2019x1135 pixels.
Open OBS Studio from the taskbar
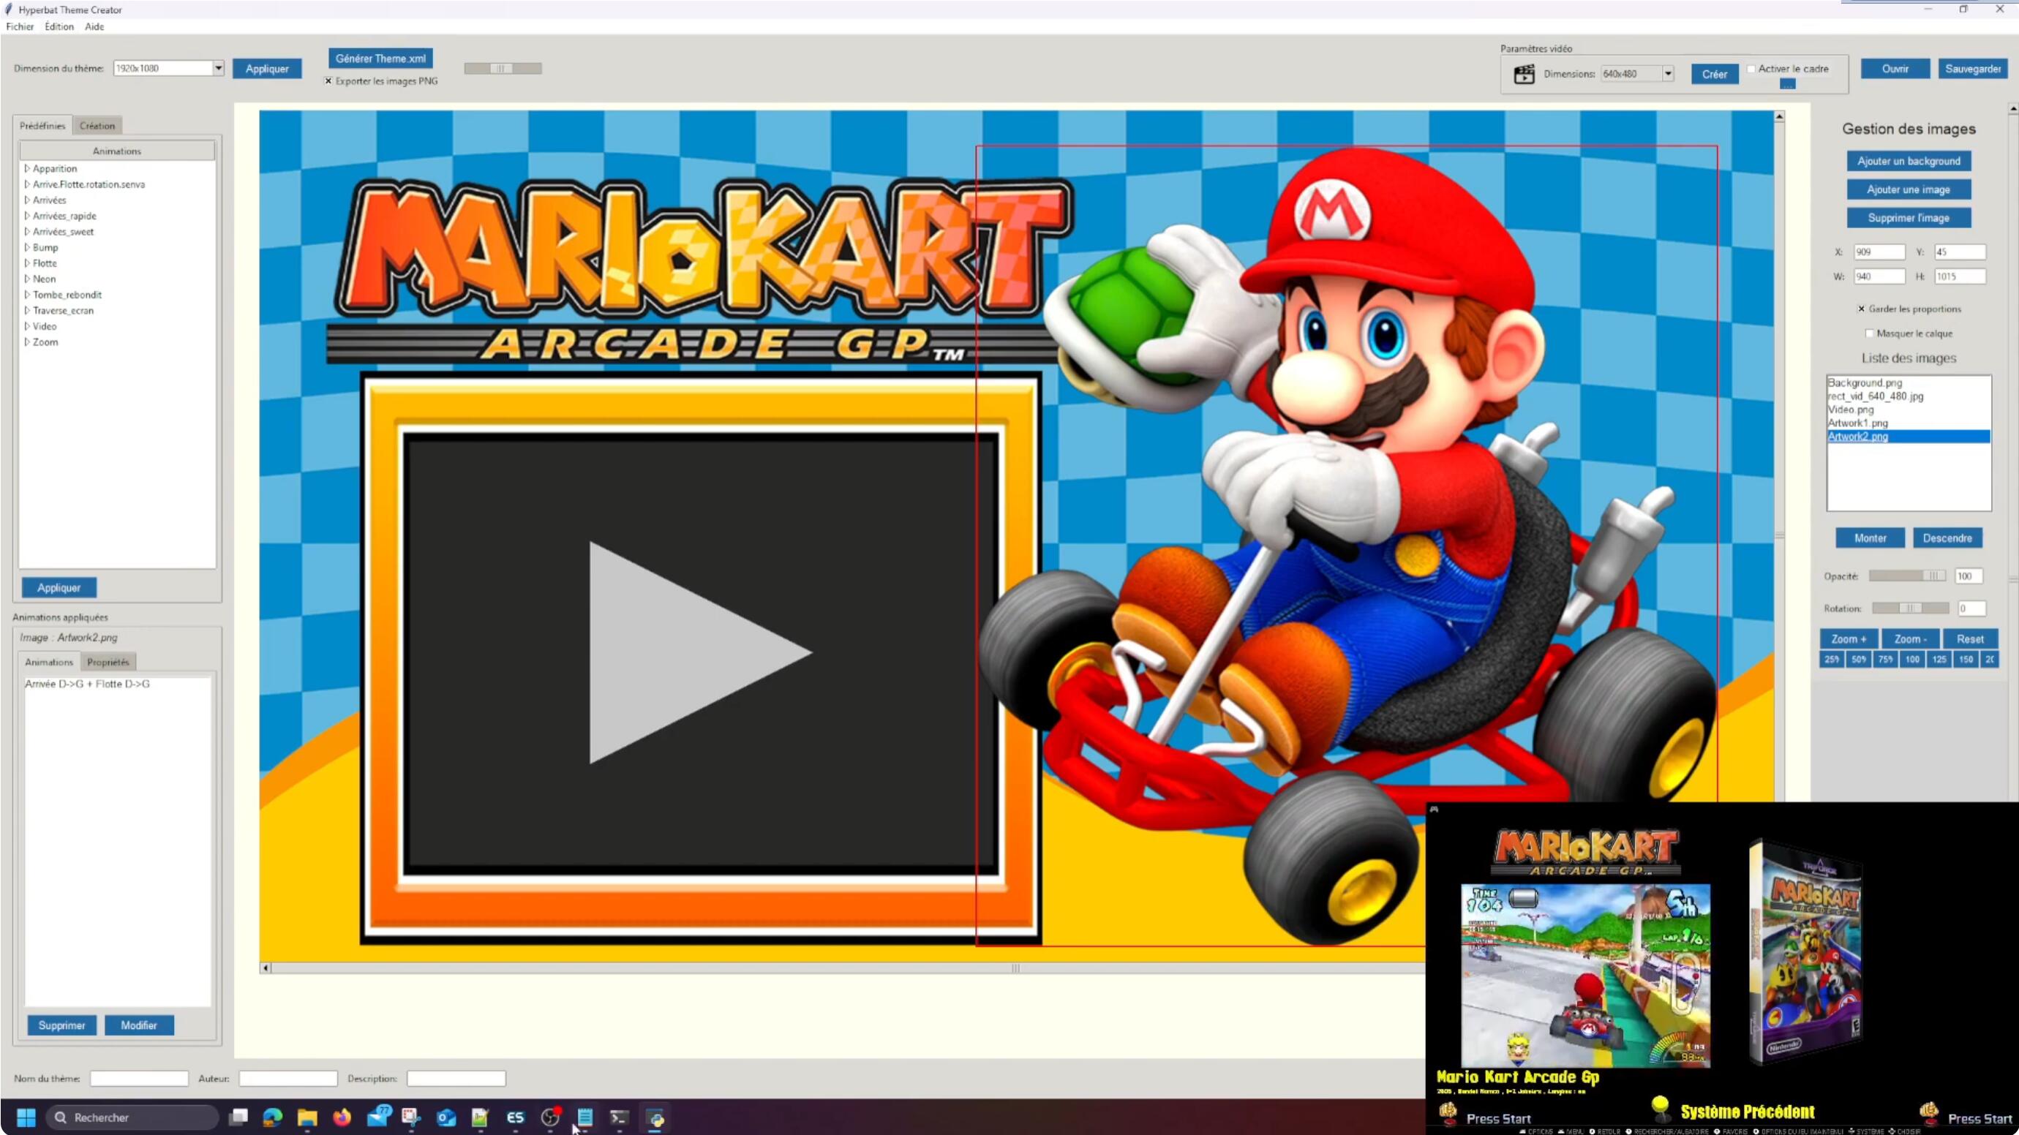pyautogui.click(x=550, y=1117)
